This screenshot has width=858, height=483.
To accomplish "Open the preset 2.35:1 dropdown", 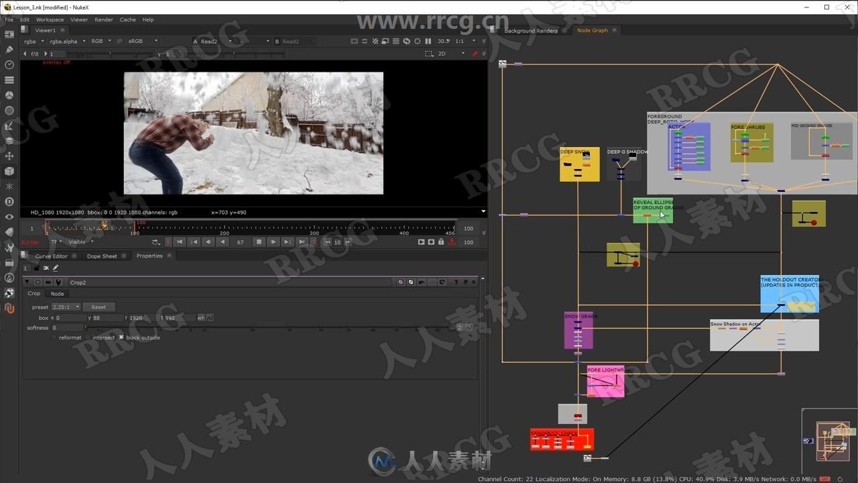I will pos(66,307).
